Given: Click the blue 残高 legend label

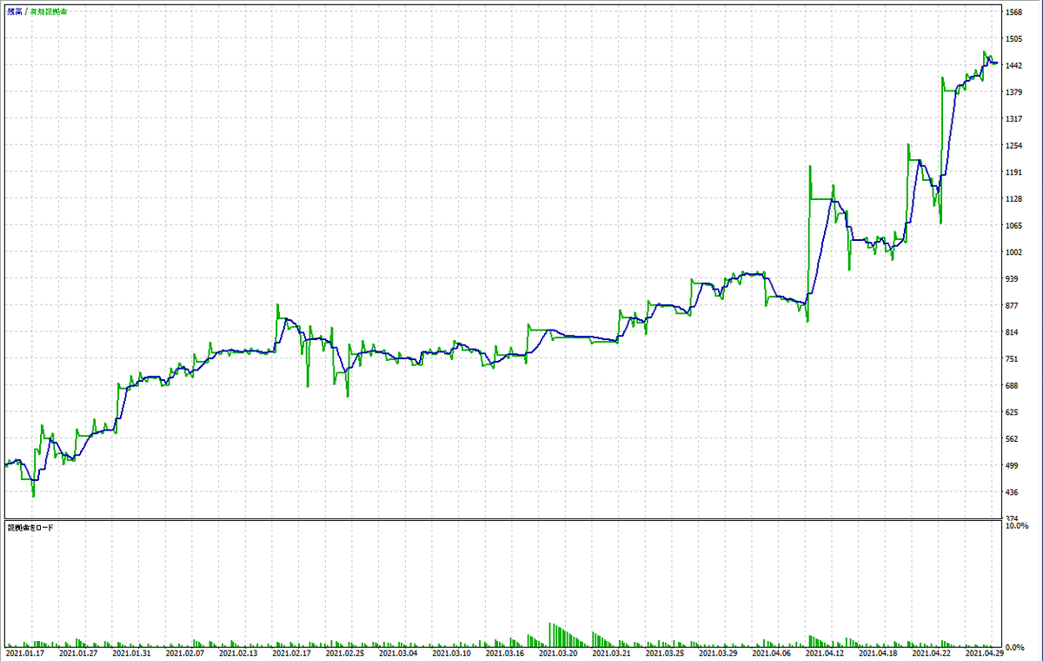Looking at the screenshot, I should click(15, 11).
